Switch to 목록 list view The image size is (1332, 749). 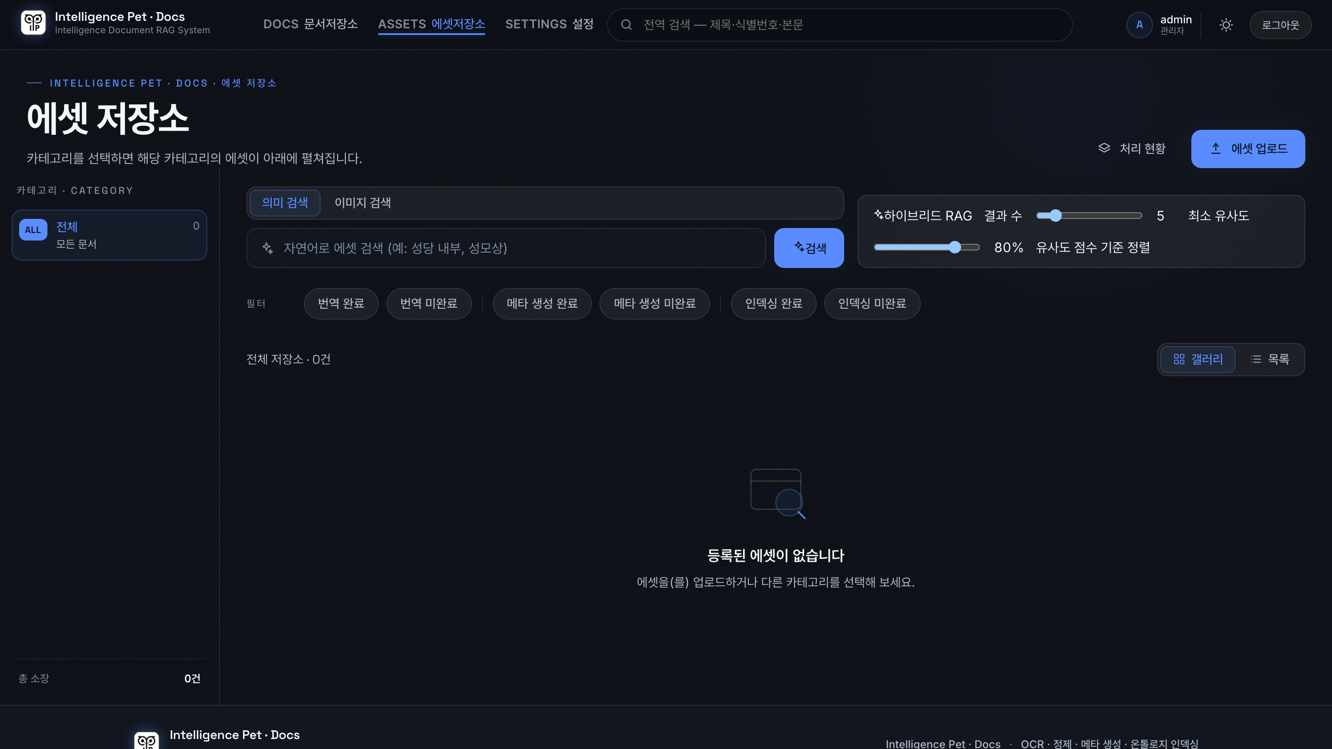[x=1270, y=359]
